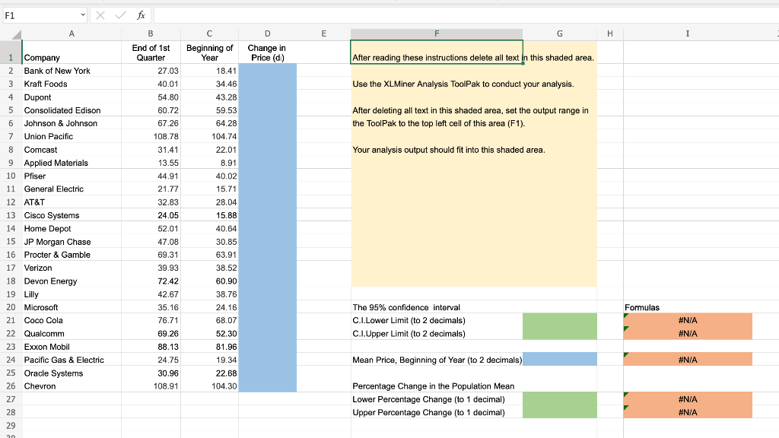
Task: Select column C header
Action: click(x=209, y=33)
